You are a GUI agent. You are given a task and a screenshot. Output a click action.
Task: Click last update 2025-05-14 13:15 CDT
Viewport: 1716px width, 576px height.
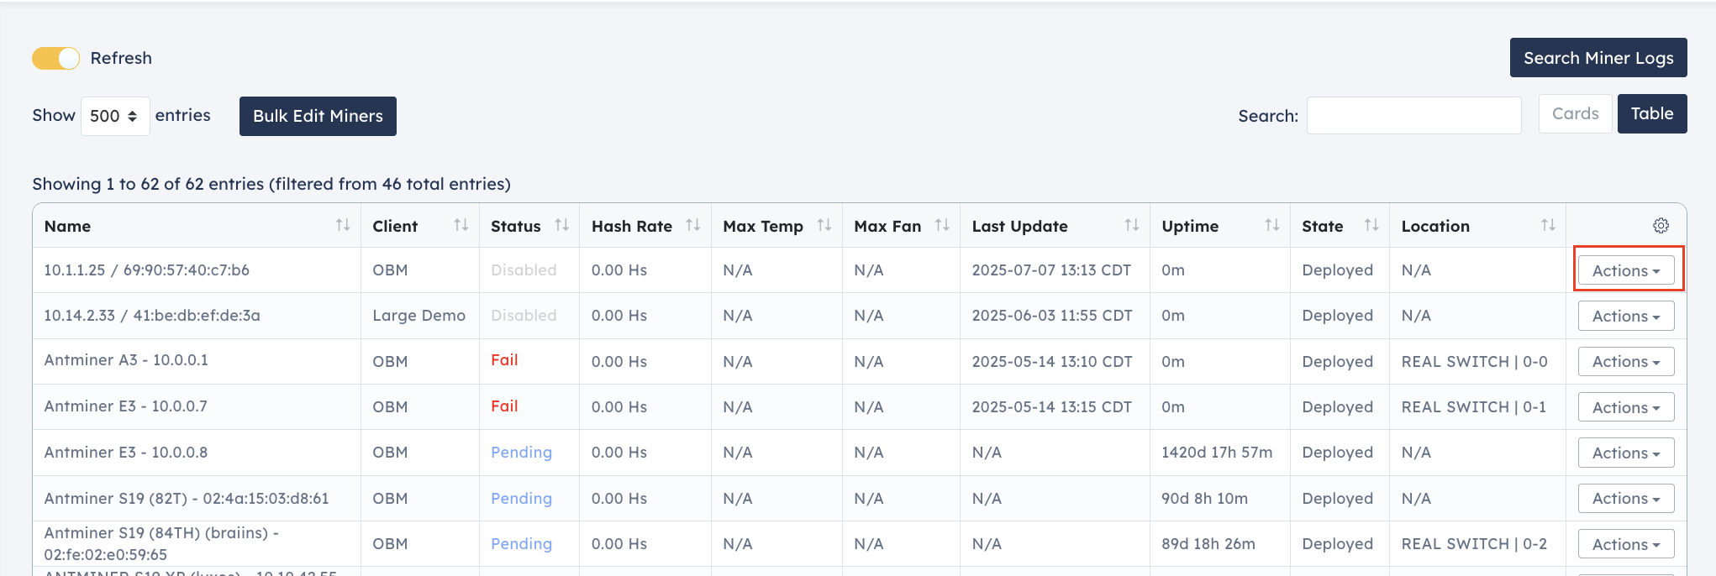(1051, 407)
